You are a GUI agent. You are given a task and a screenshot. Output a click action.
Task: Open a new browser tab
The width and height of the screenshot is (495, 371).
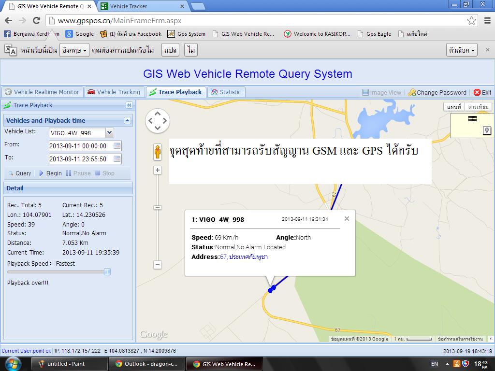198,6
